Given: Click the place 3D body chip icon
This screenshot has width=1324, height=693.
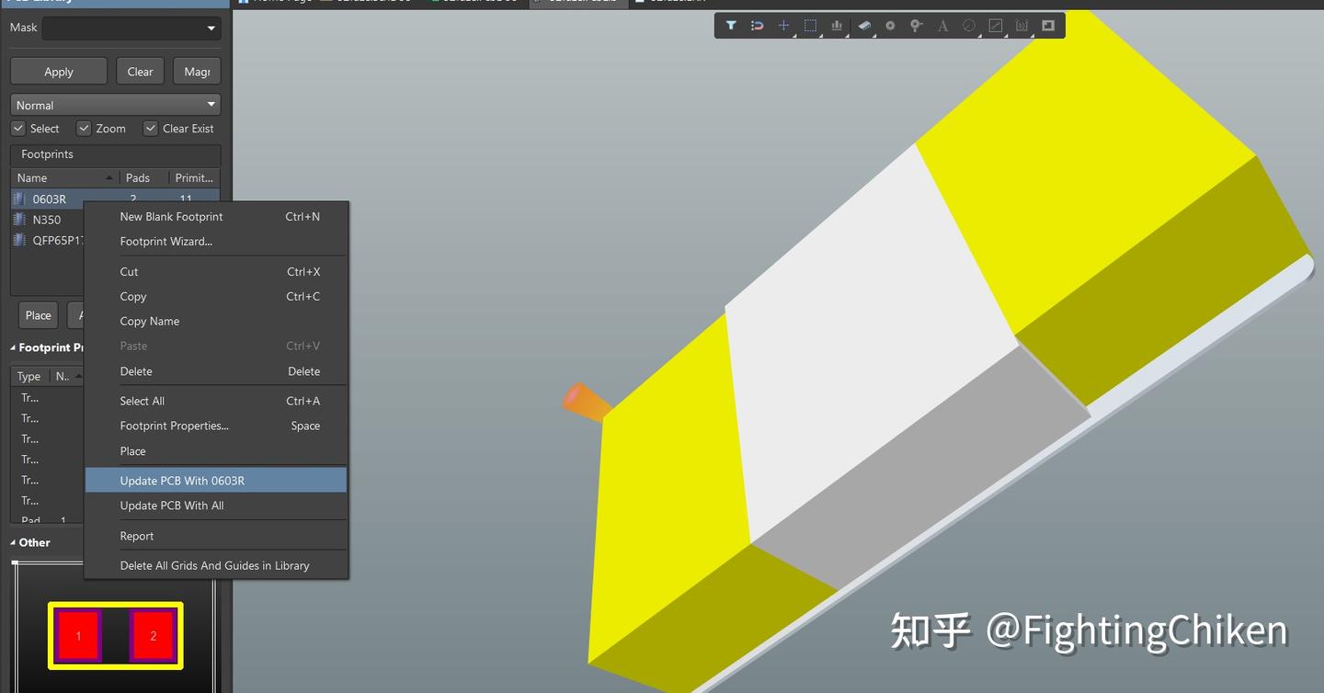Looking at the screenshot, I should [864, 26].
